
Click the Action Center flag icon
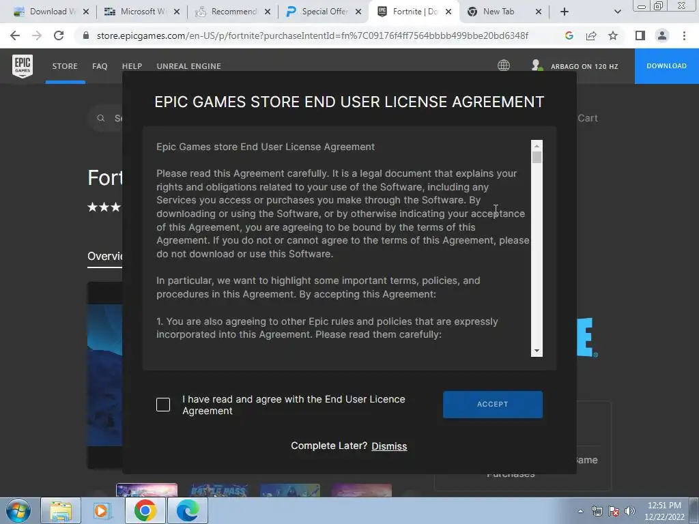614,511
